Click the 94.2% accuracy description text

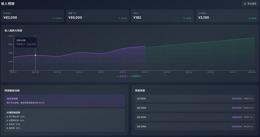click(26, 103)
